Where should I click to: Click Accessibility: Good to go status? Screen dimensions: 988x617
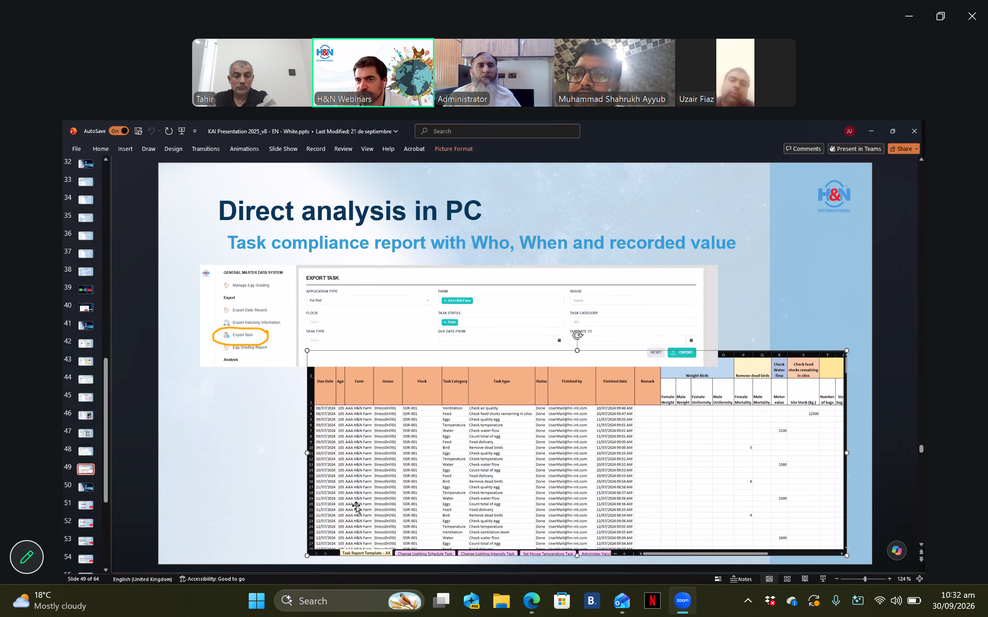tap(212, 579)
